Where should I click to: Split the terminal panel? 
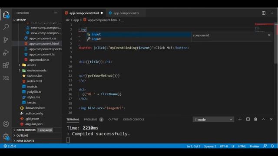248,119
